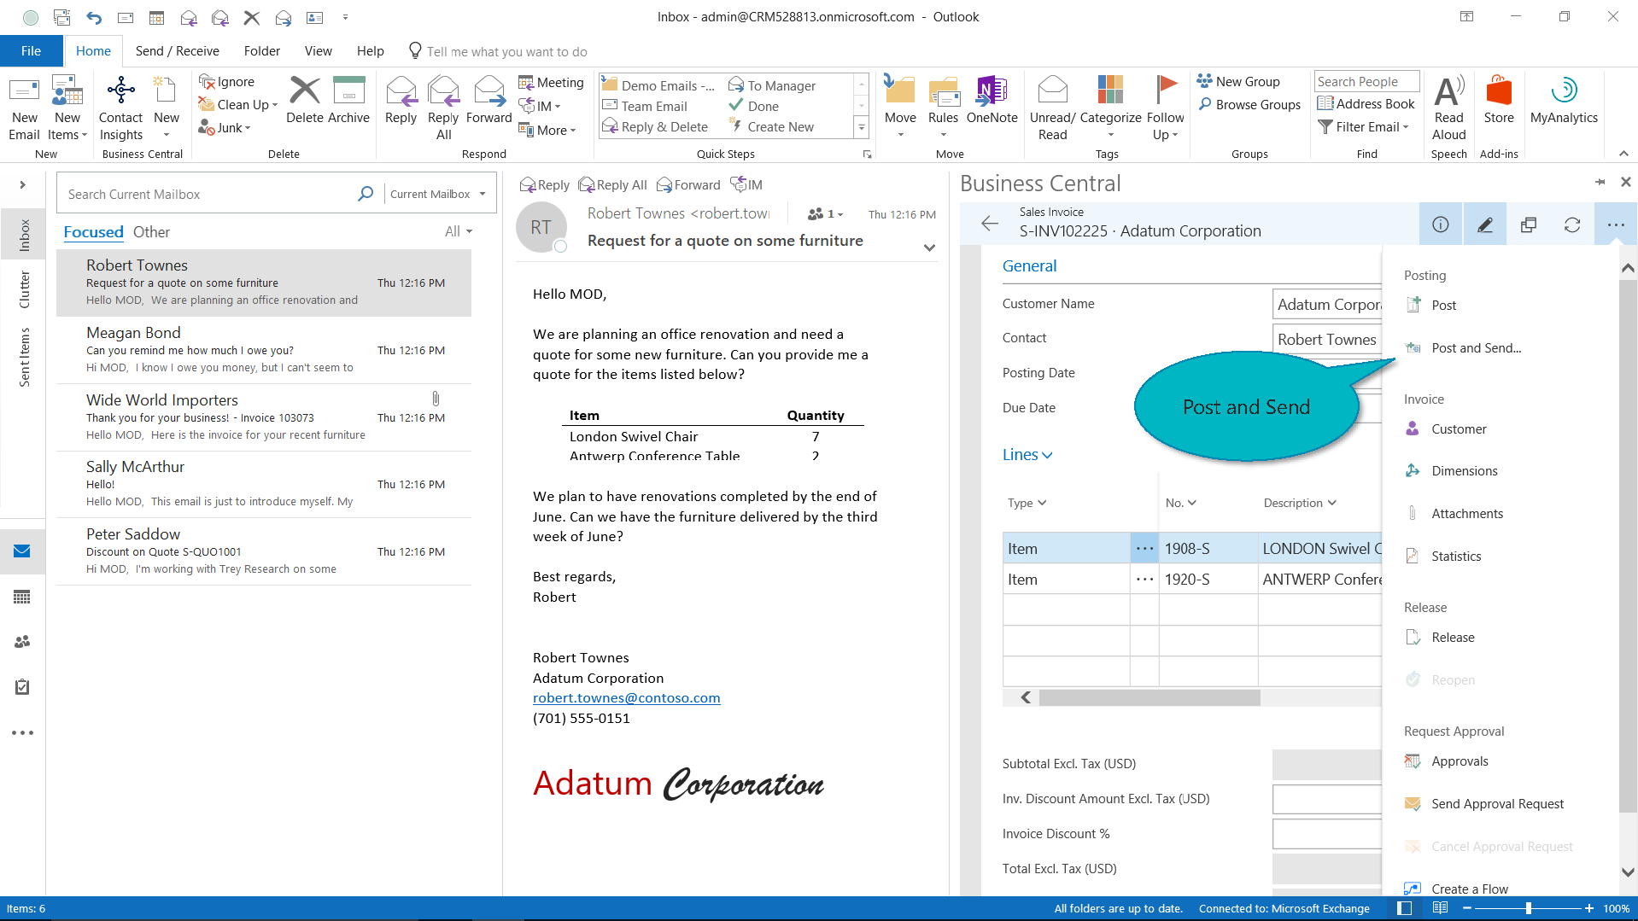
Task: Click the Search Current Mailbox field
Action: pyautogui.click(x=209, y=195)
